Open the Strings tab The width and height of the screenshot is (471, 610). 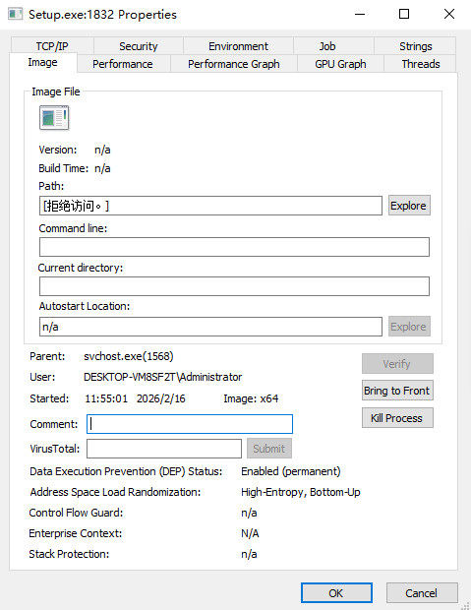(x=415, y=46)
